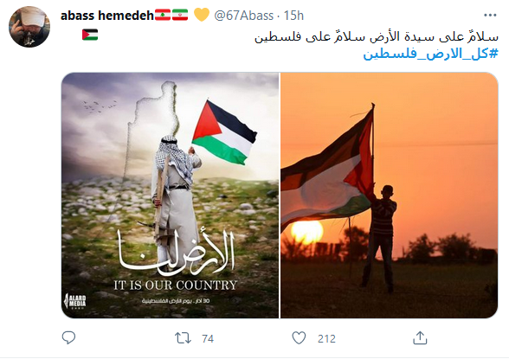The image size is (509, 359).
Task: Open the abass hemedeh profile avatar
Action: point(29,27)
